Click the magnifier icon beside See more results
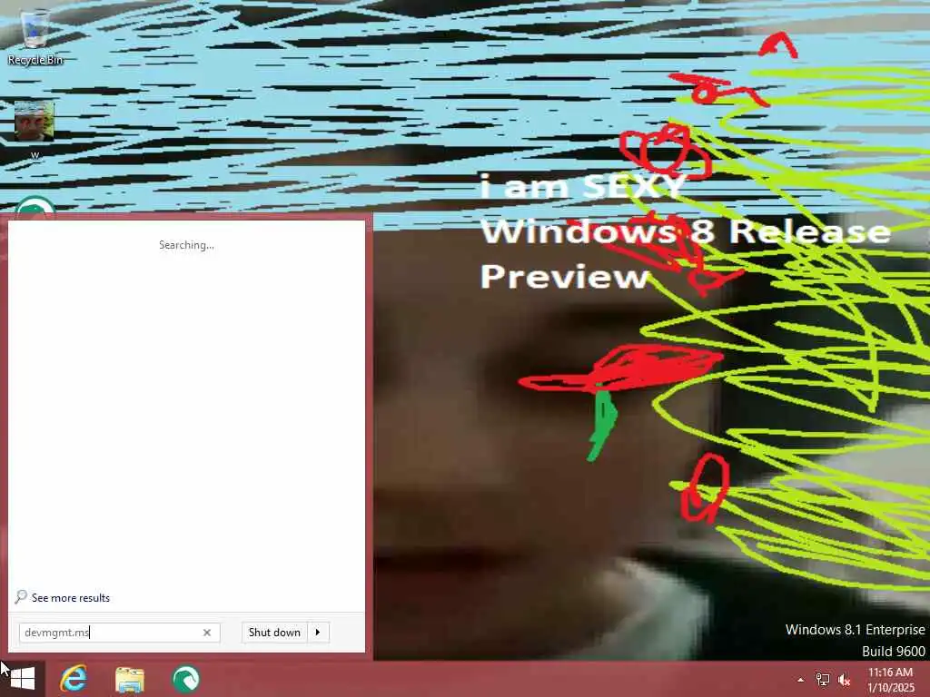930x697 pixels. click(x=21, y=596)
